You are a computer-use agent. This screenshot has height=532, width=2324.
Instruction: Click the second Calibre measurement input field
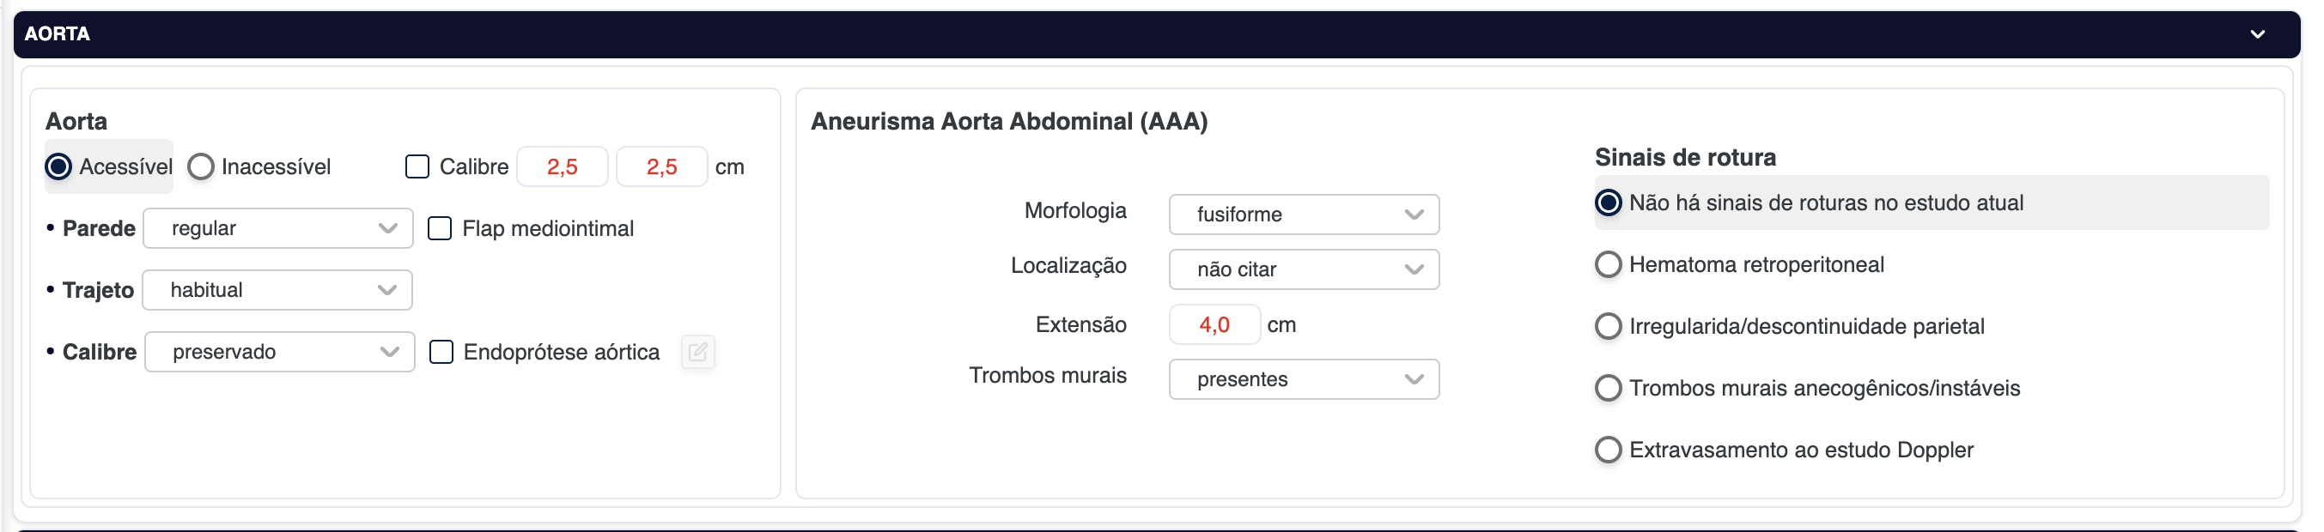[661, 166]
